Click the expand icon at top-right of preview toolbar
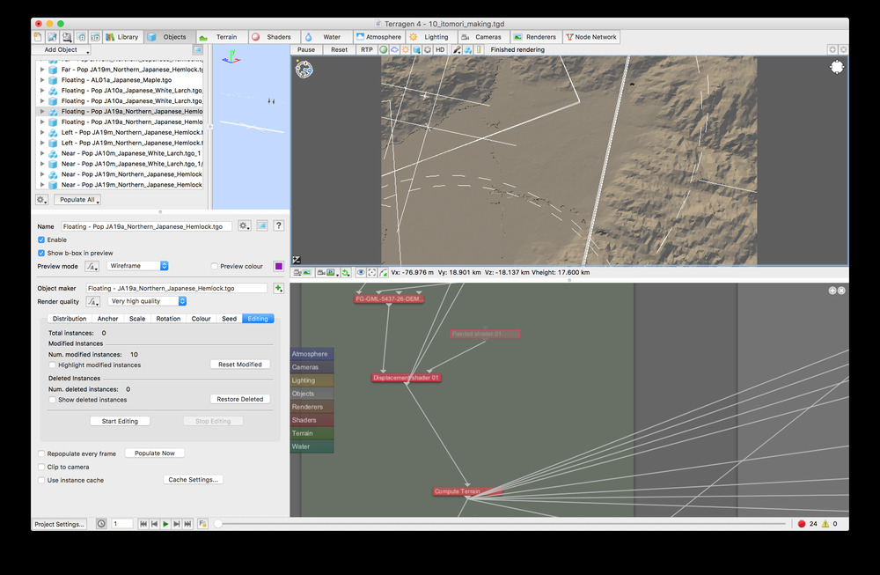The width and height of the screenshot is (880, 575). (832, 49)
